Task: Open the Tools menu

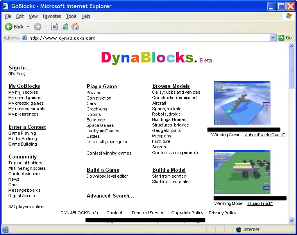Action: coord(71,16)
